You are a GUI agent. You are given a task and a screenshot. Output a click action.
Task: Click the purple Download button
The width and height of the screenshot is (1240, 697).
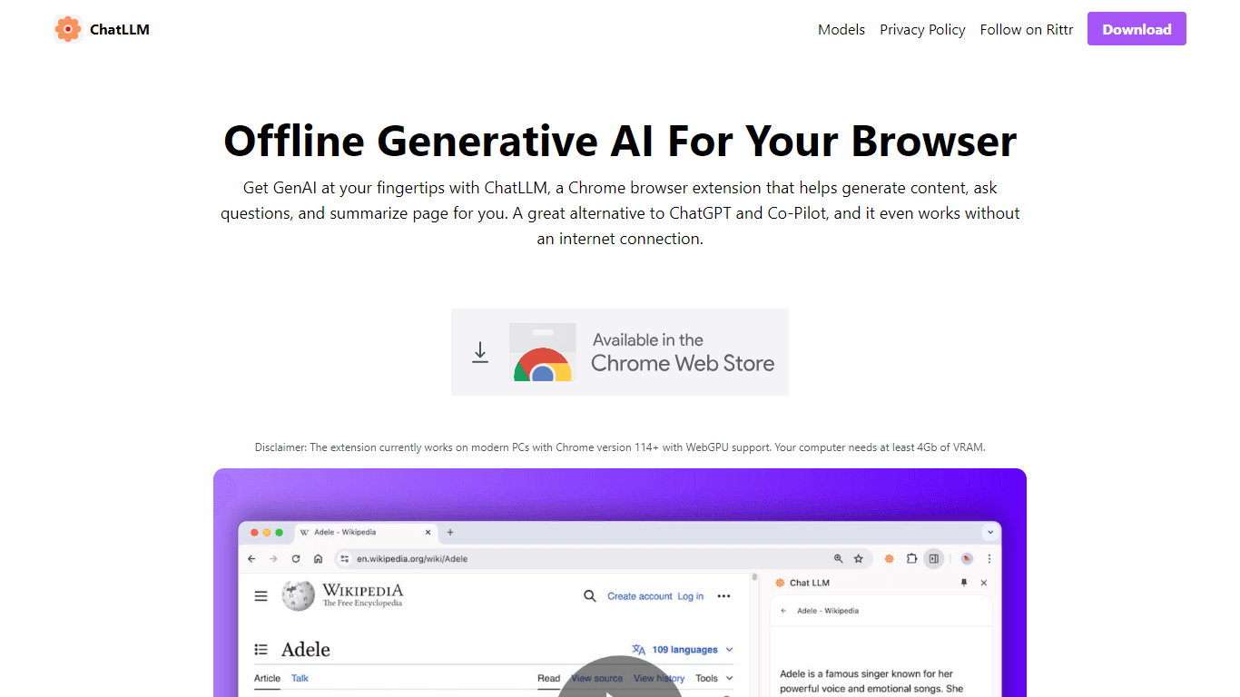(x=1137, y=29)
